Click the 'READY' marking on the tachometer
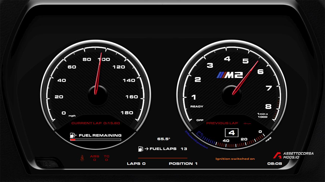This screenshot has height=182, width=325. coord(197,106)
